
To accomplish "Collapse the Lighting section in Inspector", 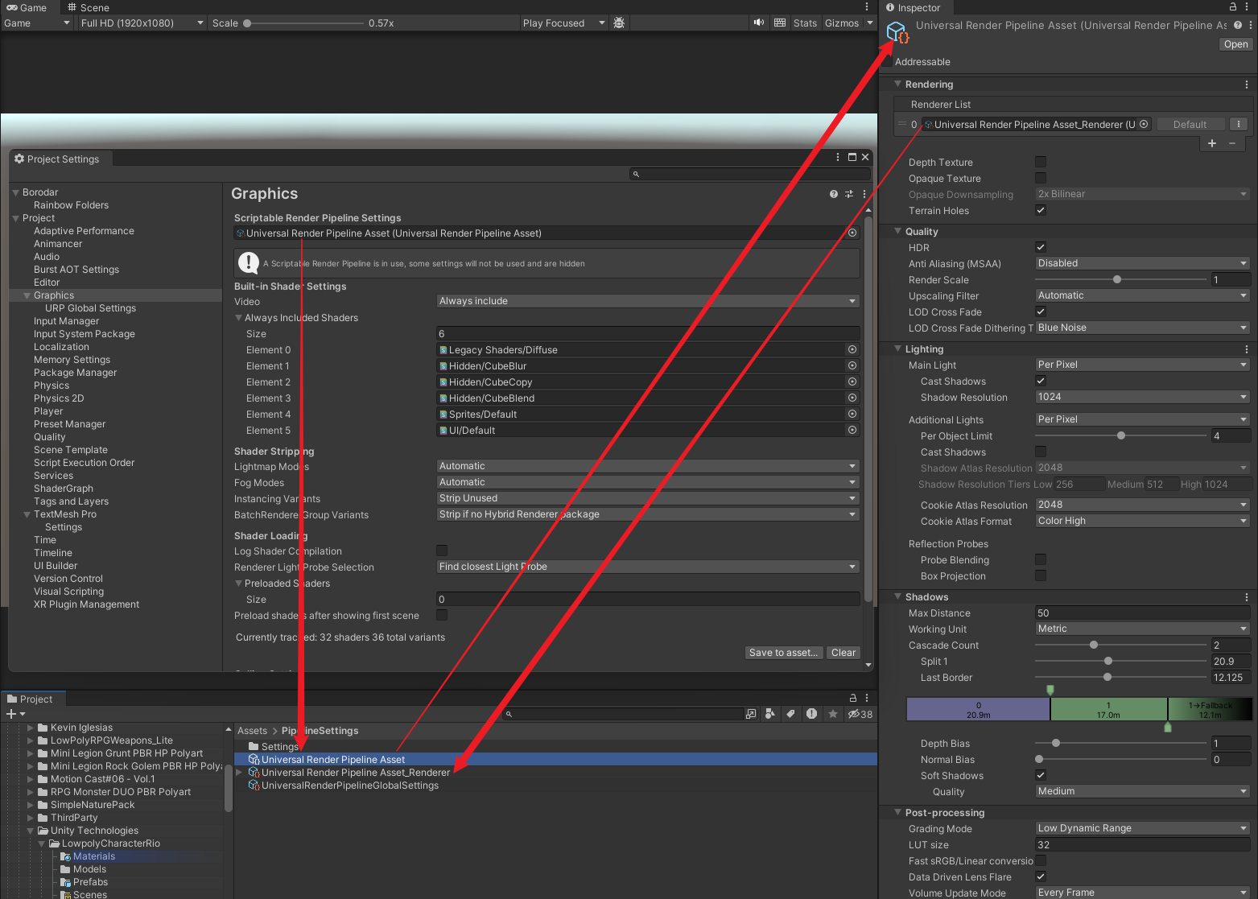I will coord(898,348).
